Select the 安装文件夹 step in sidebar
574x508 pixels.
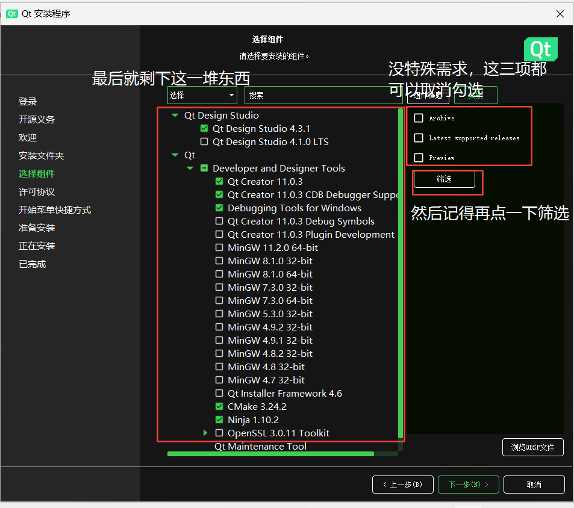point(42,156)
